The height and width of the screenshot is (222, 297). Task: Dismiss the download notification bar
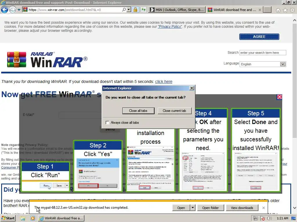[263, 208]
